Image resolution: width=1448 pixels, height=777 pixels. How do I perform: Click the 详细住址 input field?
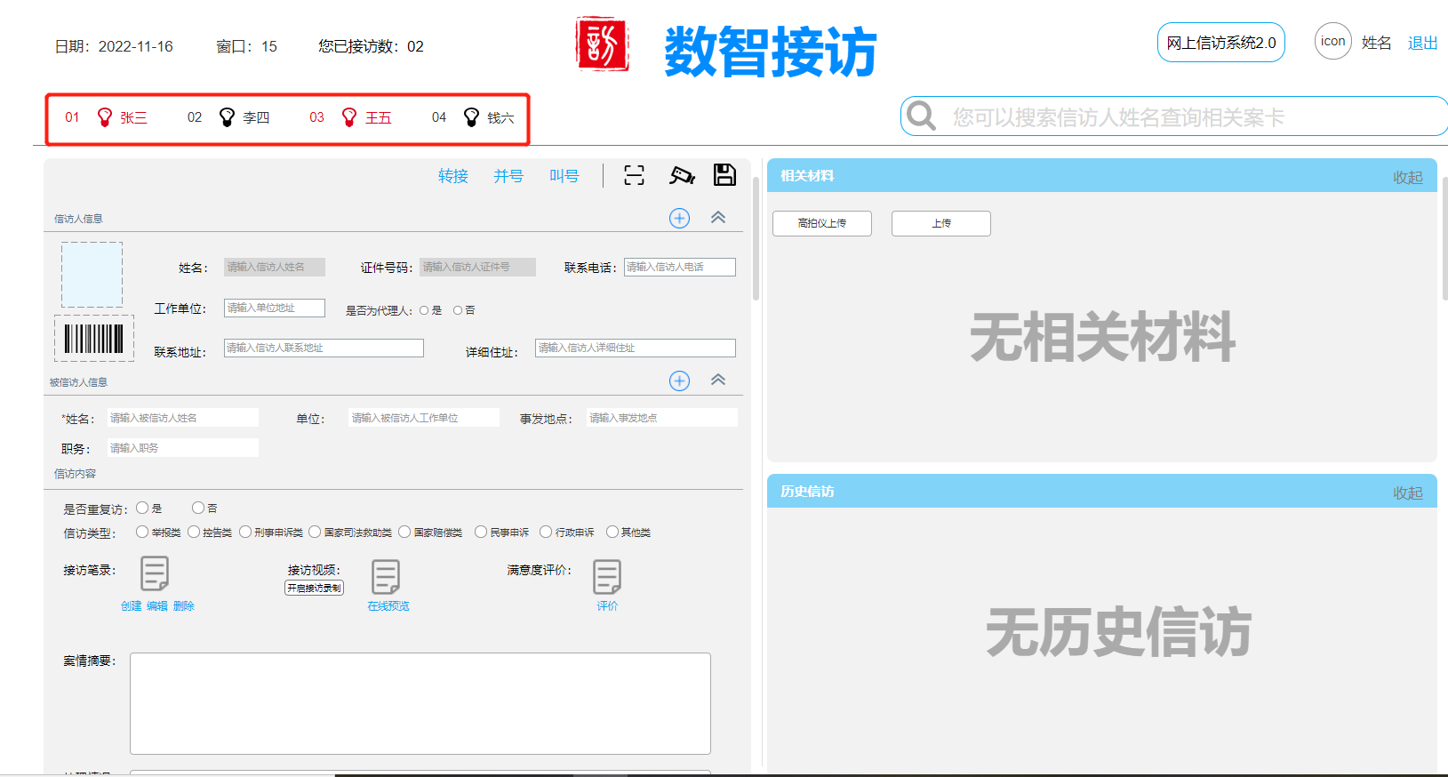click(x=636, y=348)
